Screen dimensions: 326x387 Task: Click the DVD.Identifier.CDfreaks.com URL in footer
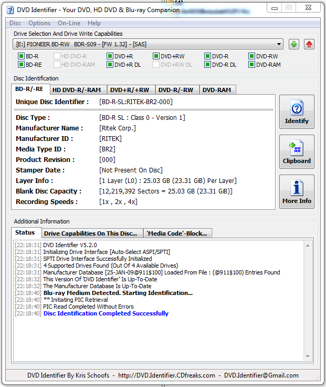coord(166,375)
